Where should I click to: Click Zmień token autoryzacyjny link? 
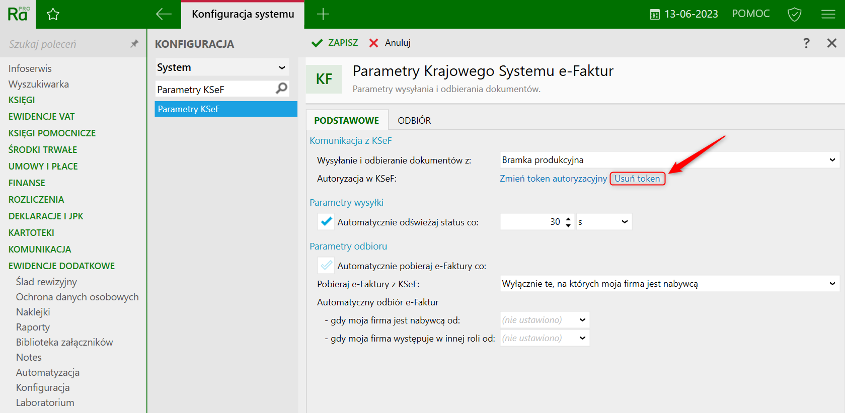point(553,179)
